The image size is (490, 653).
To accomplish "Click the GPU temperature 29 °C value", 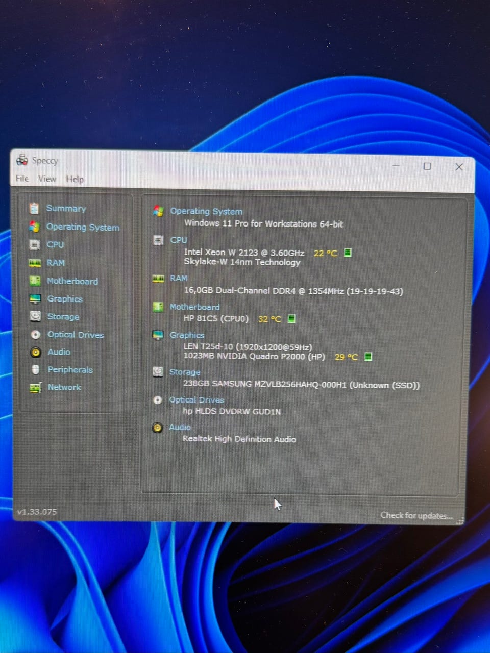I will click(346, 357).
